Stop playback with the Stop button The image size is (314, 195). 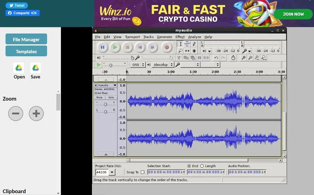tap(127, 47)
